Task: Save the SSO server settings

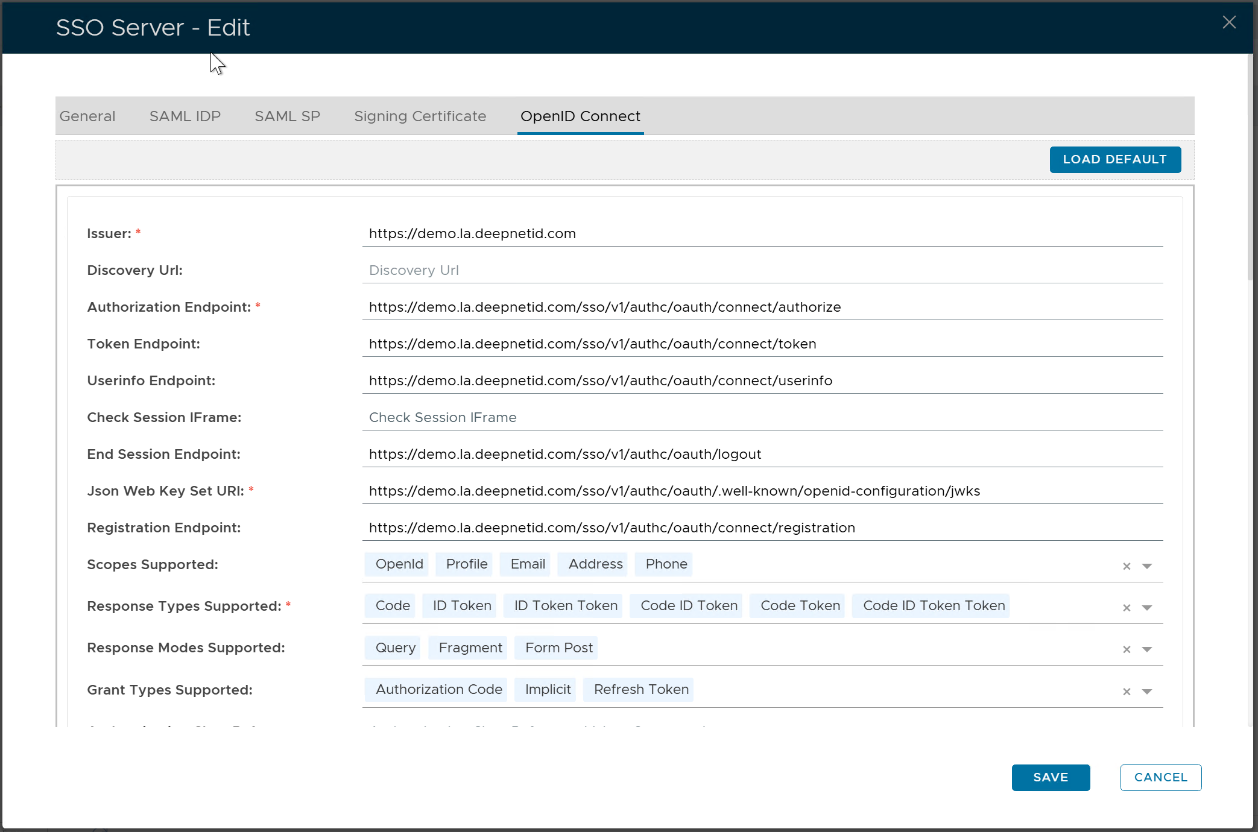Action: click(x=1050, y=777)
